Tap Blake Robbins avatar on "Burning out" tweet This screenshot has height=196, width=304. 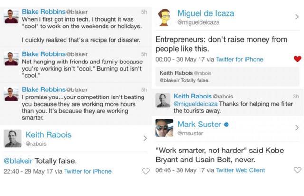(10, 59)
